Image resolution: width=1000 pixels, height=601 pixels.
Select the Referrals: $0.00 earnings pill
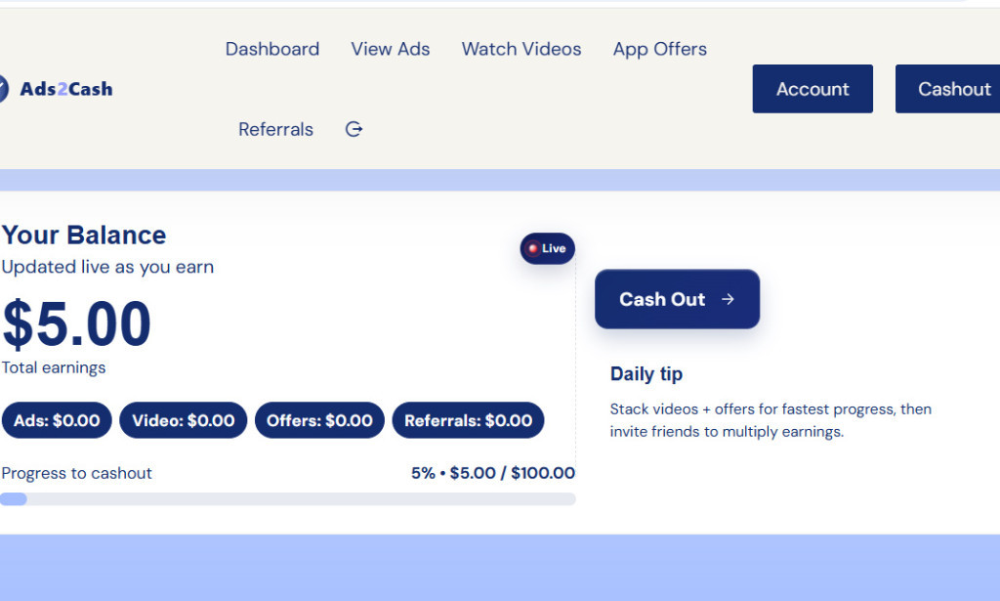pos(468,420)
